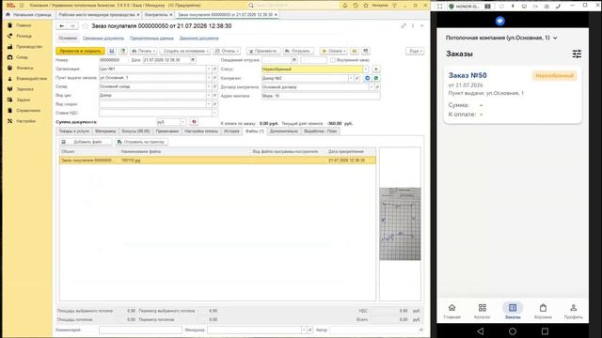Open the 1C main menu hamburger icon
Screen dimensions: 602x338
[x=22, y=6]
